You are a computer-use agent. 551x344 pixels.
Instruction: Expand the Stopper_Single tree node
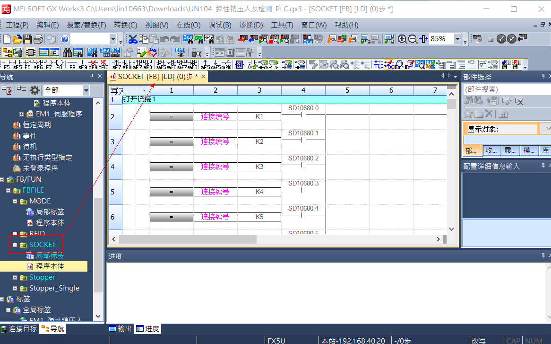[15, 288]
